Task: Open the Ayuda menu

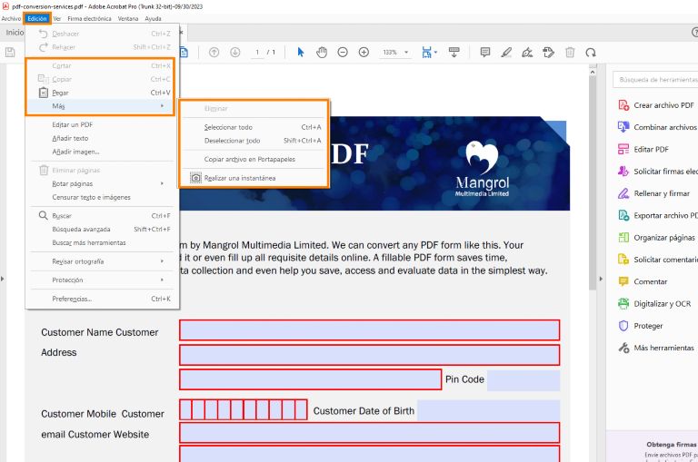Action: point(153,19)
